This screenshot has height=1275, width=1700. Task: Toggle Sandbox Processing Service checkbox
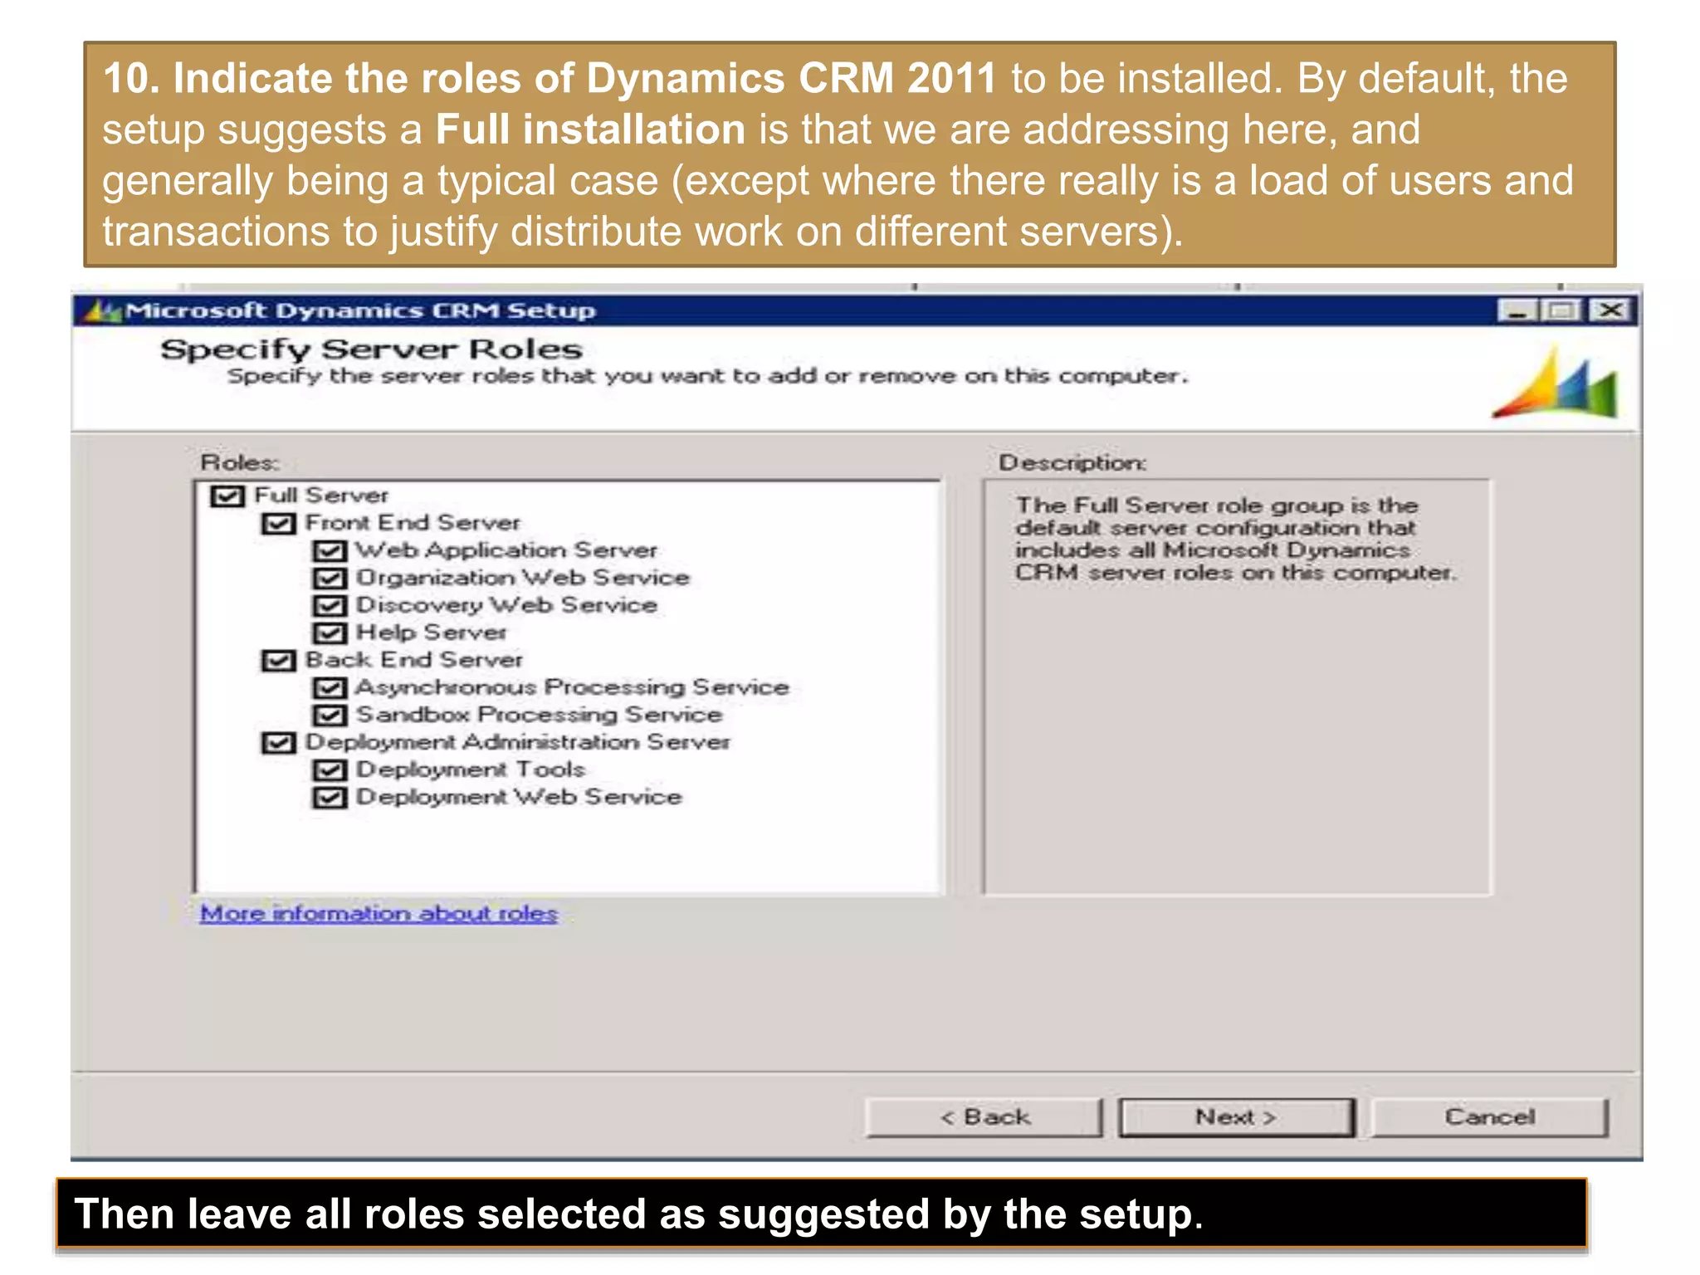329,716
